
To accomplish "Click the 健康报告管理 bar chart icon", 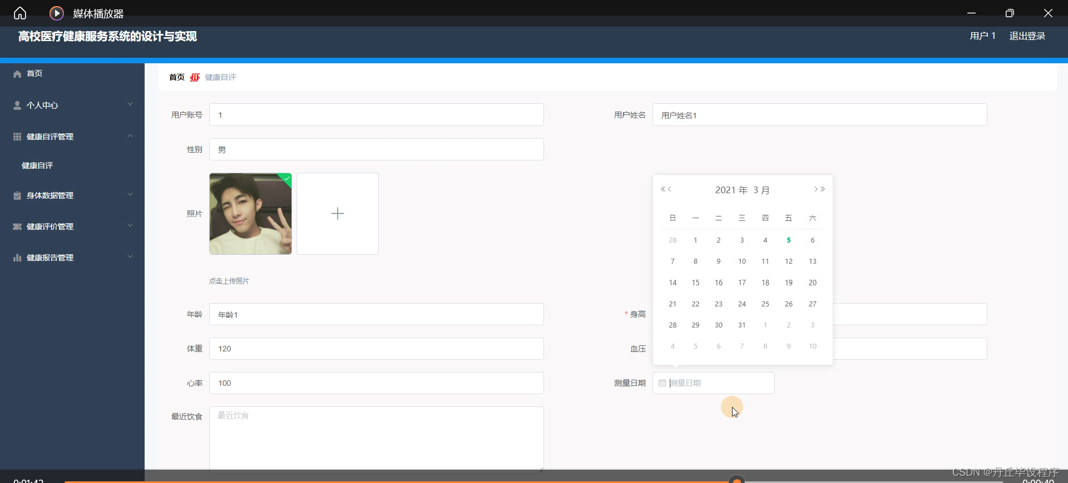I will pyautogui.click(x=17, y=258).
